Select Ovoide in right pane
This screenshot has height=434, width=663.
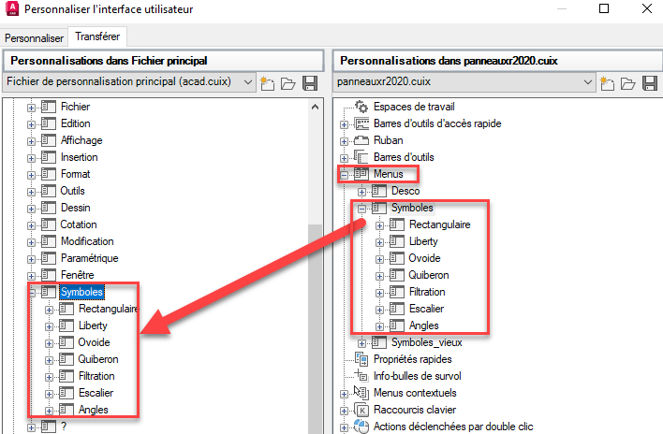click(x=424, y=258)
